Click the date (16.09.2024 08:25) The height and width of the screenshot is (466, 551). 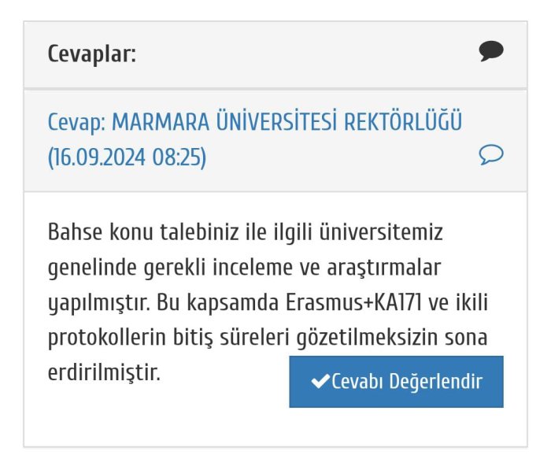(x=127, y=157)
